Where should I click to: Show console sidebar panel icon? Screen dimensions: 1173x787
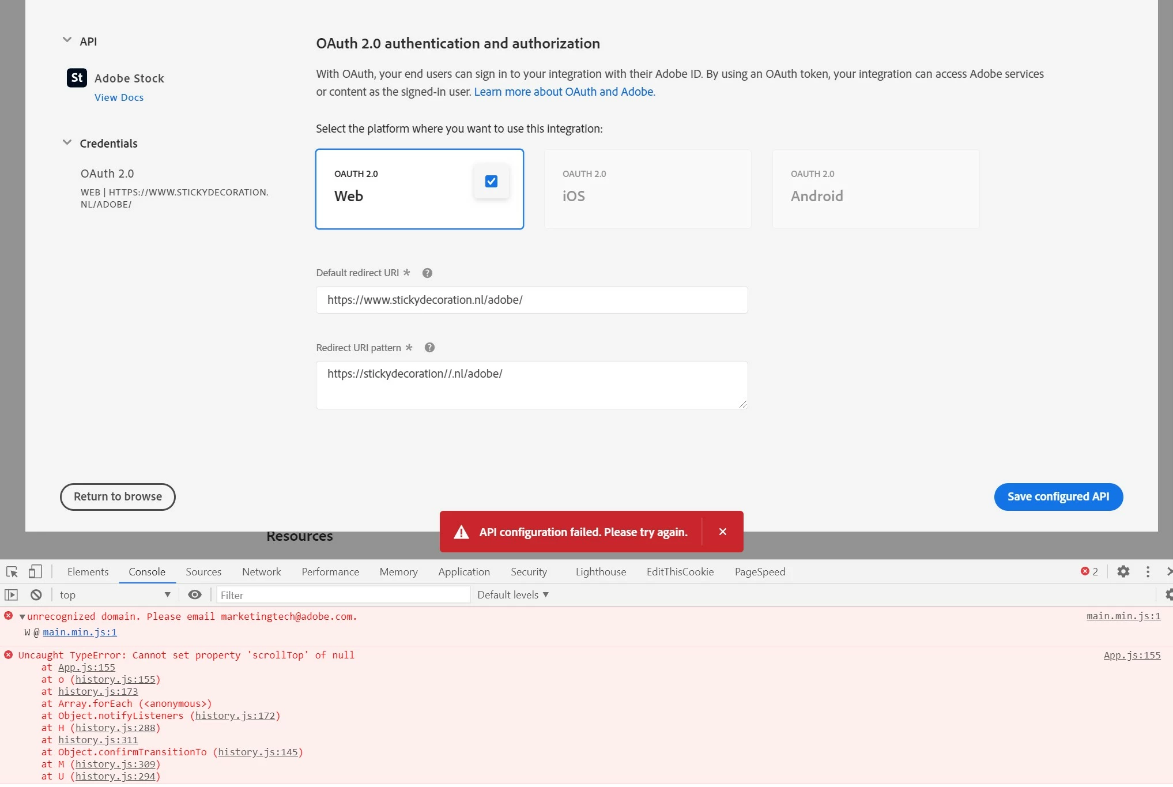(11, 595)
